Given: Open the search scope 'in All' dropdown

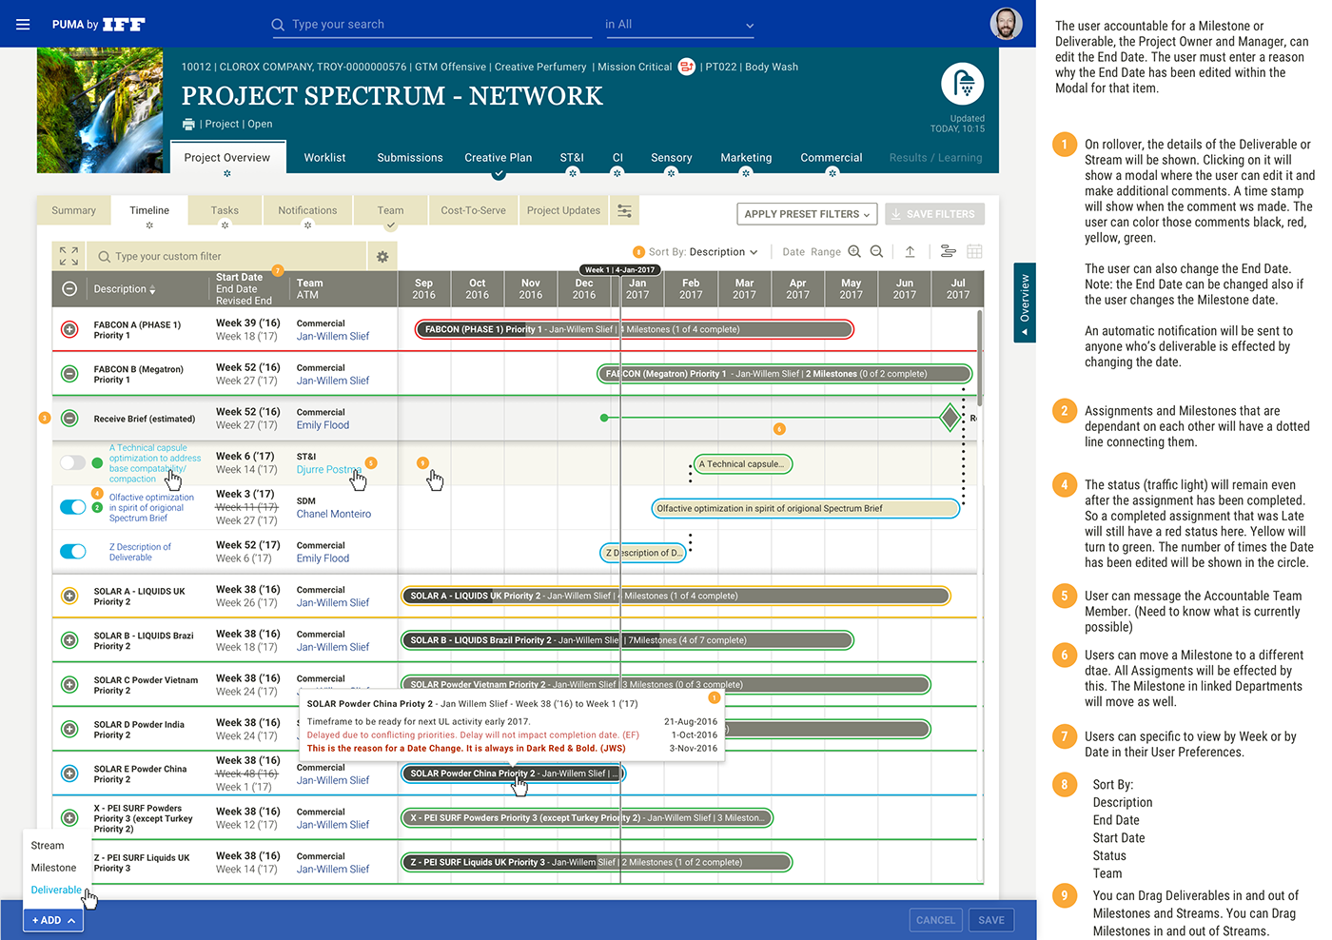Looking at the screenshot, I should point(678,25).
